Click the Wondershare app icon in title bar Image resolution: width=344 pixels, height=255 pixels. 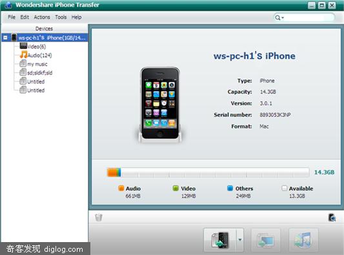[x=8, y=5]
